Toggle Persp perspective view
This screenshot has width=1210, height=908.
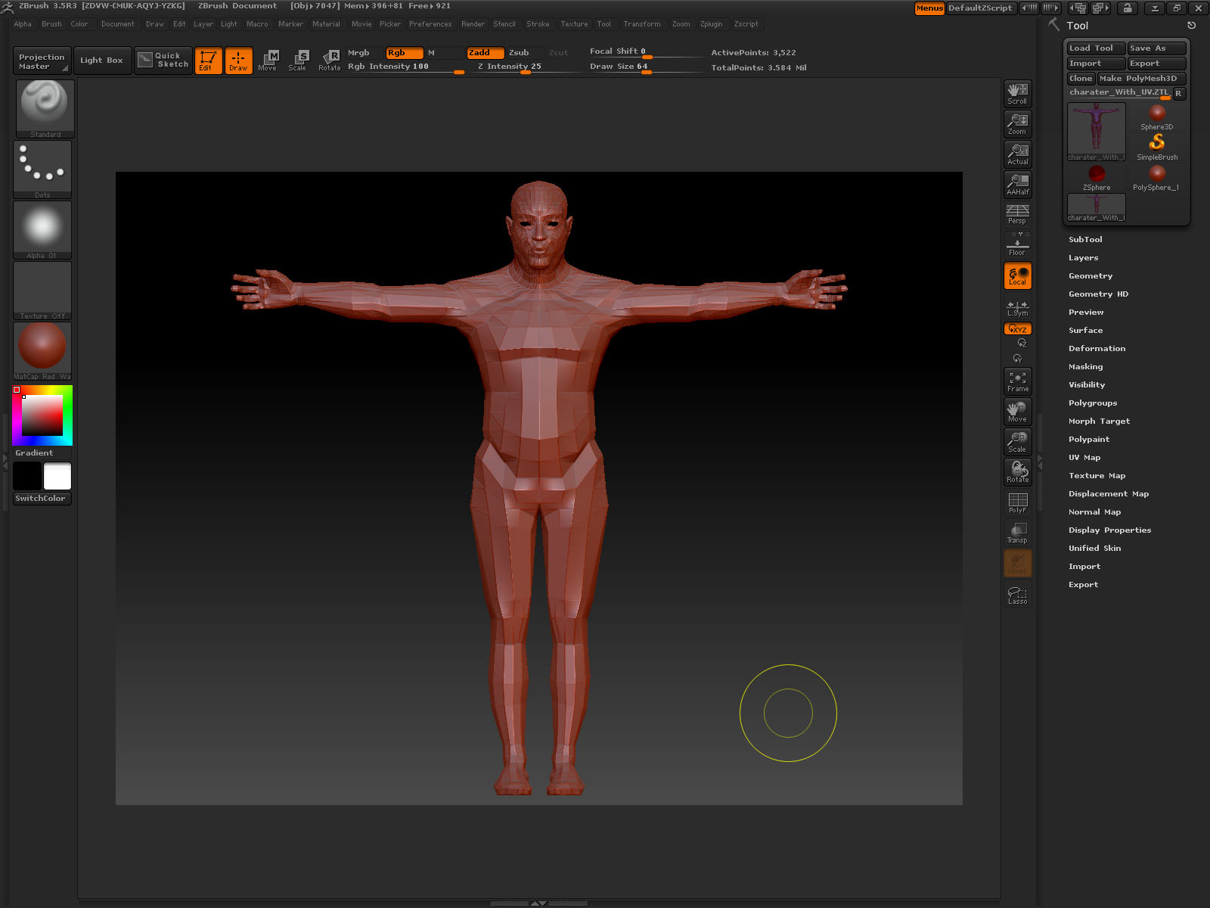click(x=1017, y=214)
